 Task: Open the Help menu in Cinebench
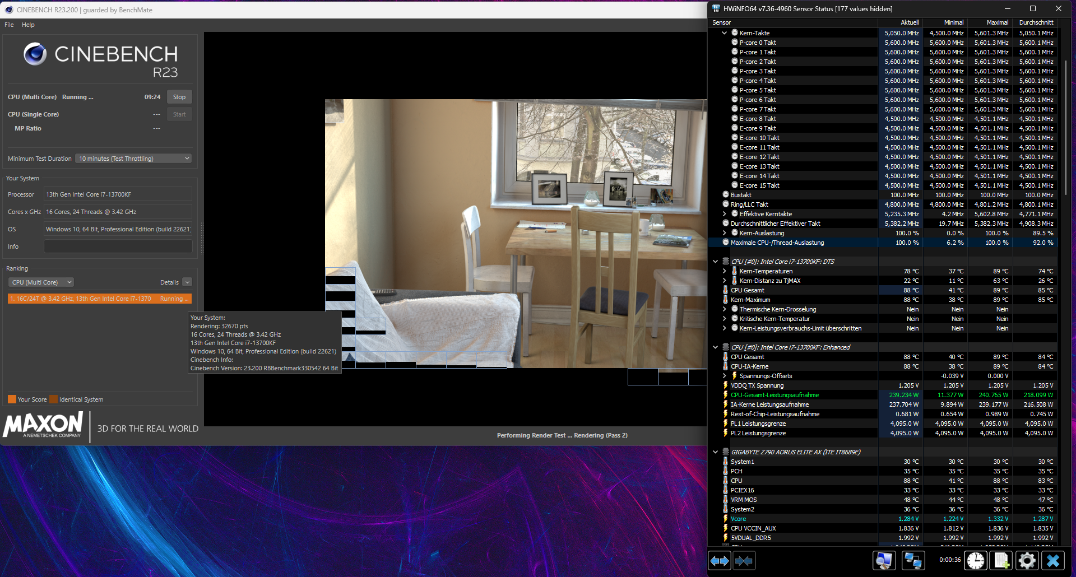click(28, 25)
